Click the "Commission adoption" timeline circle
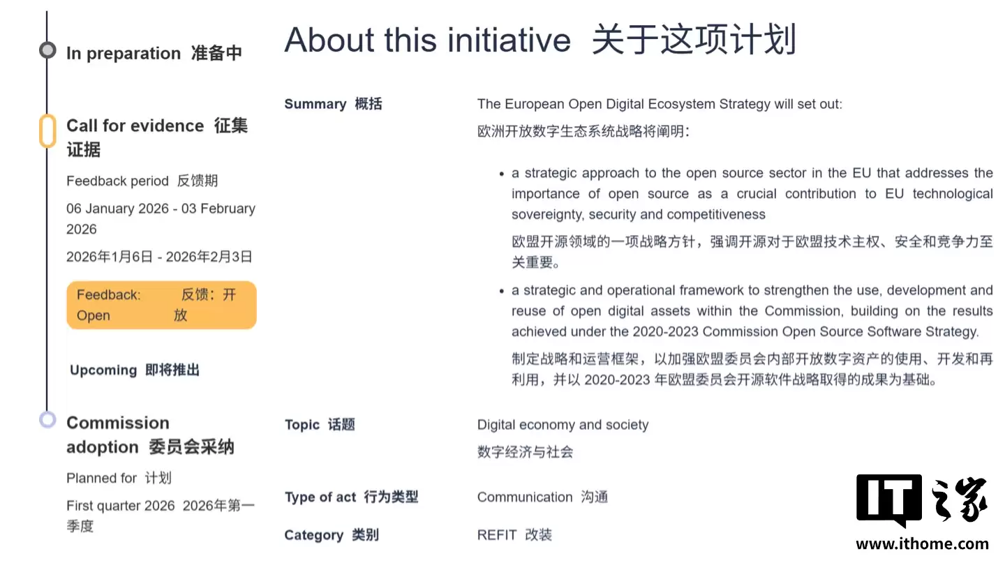 47,419
